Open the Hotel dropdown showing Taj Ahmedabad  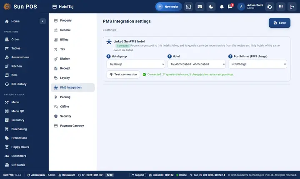click(197, 64)
